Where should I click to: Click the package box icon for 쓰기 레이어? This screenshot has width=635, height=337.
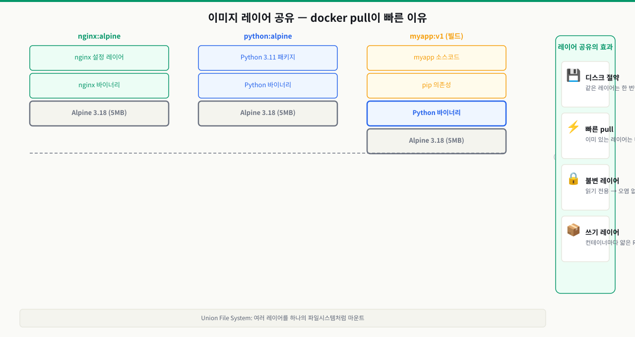(x=573, y=230)
